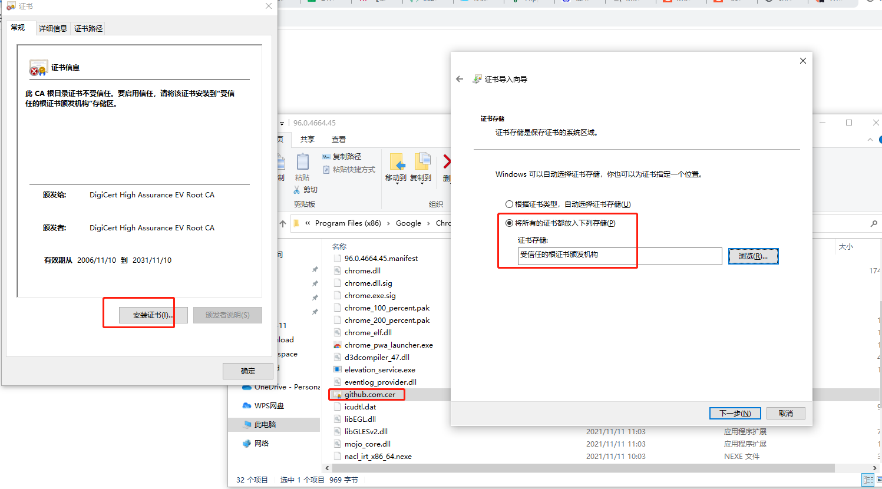Click 下一步 to proceed in the wizard

735,413
